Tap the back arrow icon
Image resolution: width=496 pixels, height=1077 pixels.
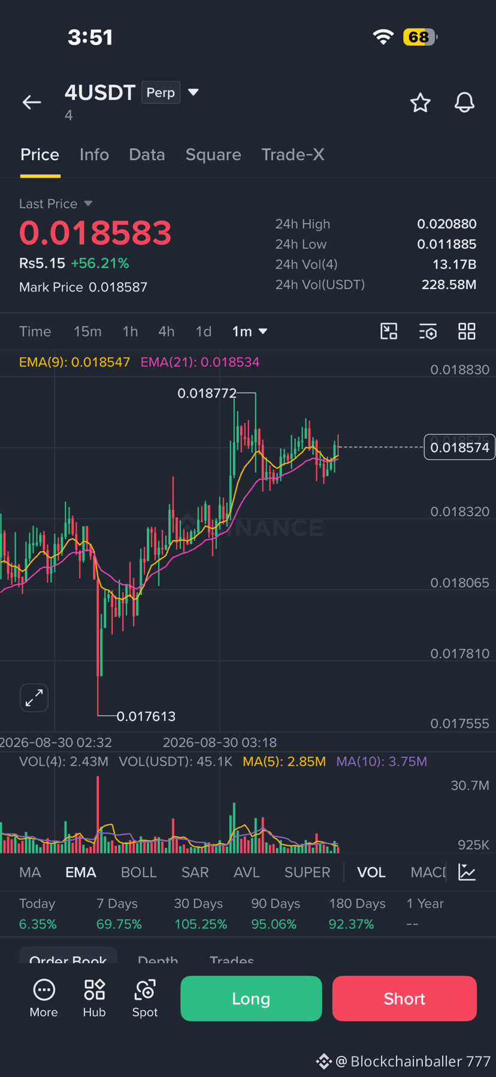32,103
